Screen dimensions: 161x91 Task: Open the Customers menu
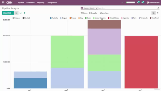pos(30,3)
